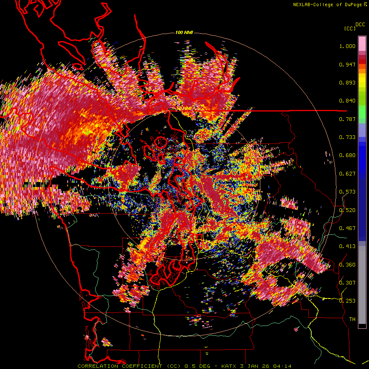
Task: Click the 50 NMI range ring label
Action: point(184,109)
